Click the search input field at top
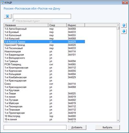The image size is (129, 133). coord(42,16)
